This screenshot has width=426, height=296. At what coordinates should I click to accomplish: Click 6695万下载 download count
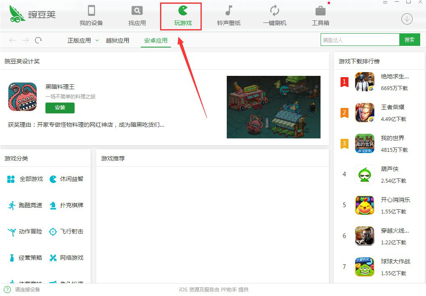(x=394, y=88)
